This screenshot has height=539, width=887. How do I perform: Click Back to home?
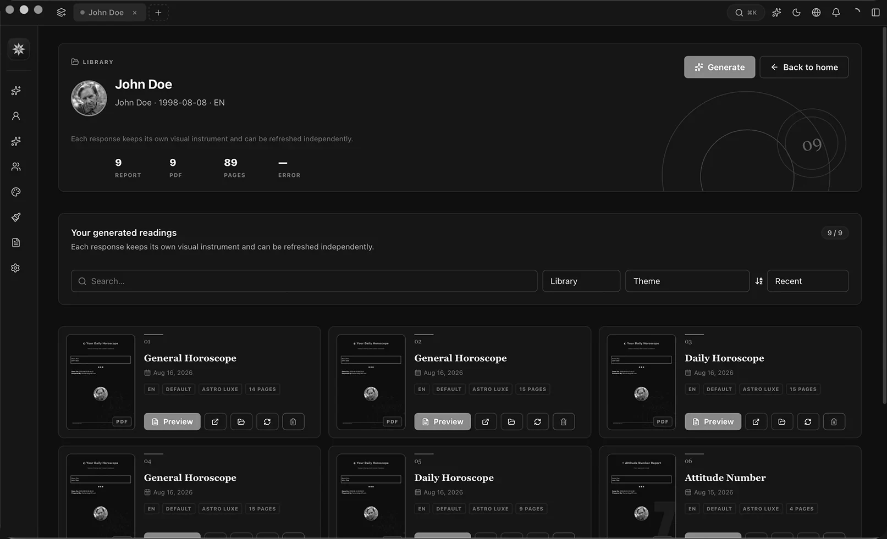tap(804, 67)
